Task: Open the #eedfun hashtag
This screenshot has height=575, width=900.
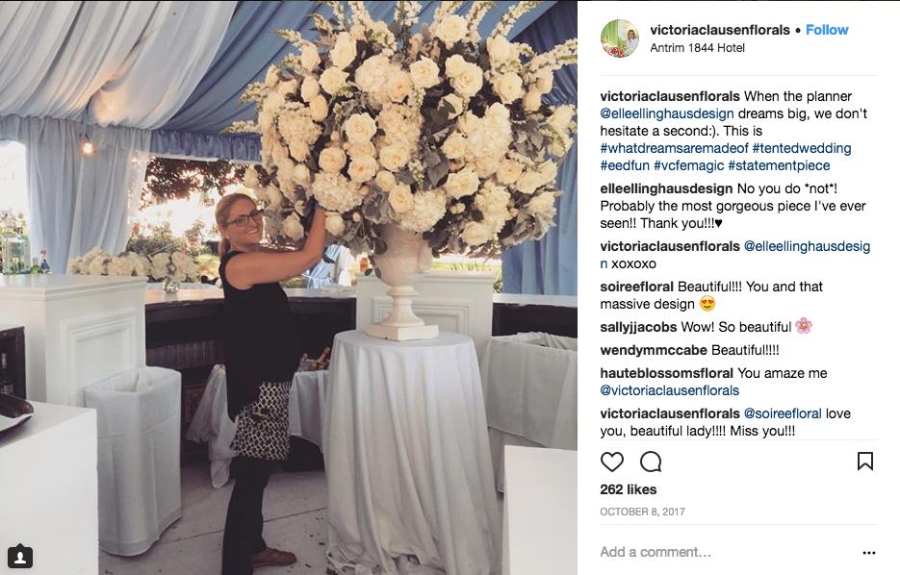Action: coord(625,165)
